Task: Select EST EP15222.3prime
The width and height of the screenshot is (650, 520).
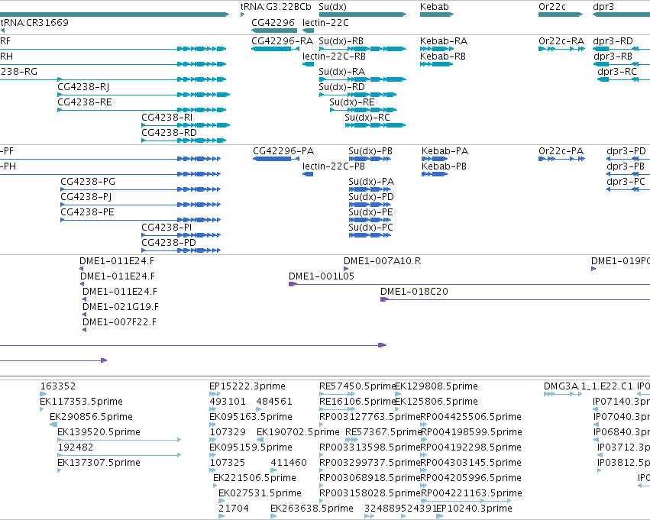Action: click(247, 386)
